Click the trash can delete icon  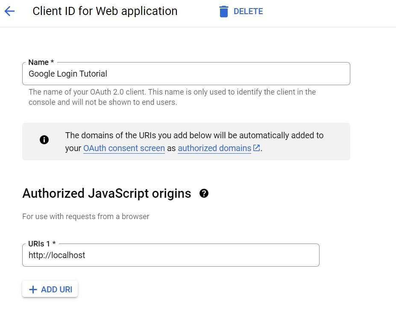tap(224, 11)
